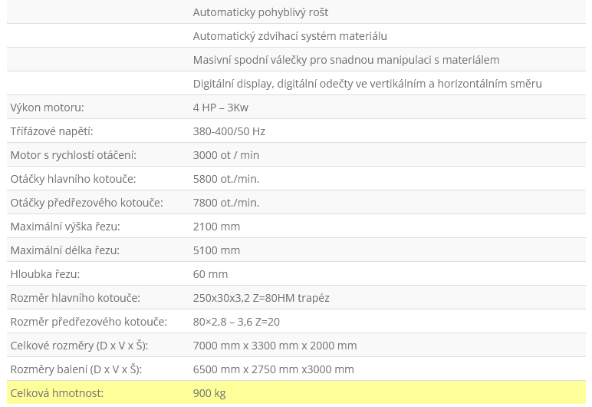Click the Digitální display feature text
This screenshot has width=592, height=407.
(x=367, y=84)
